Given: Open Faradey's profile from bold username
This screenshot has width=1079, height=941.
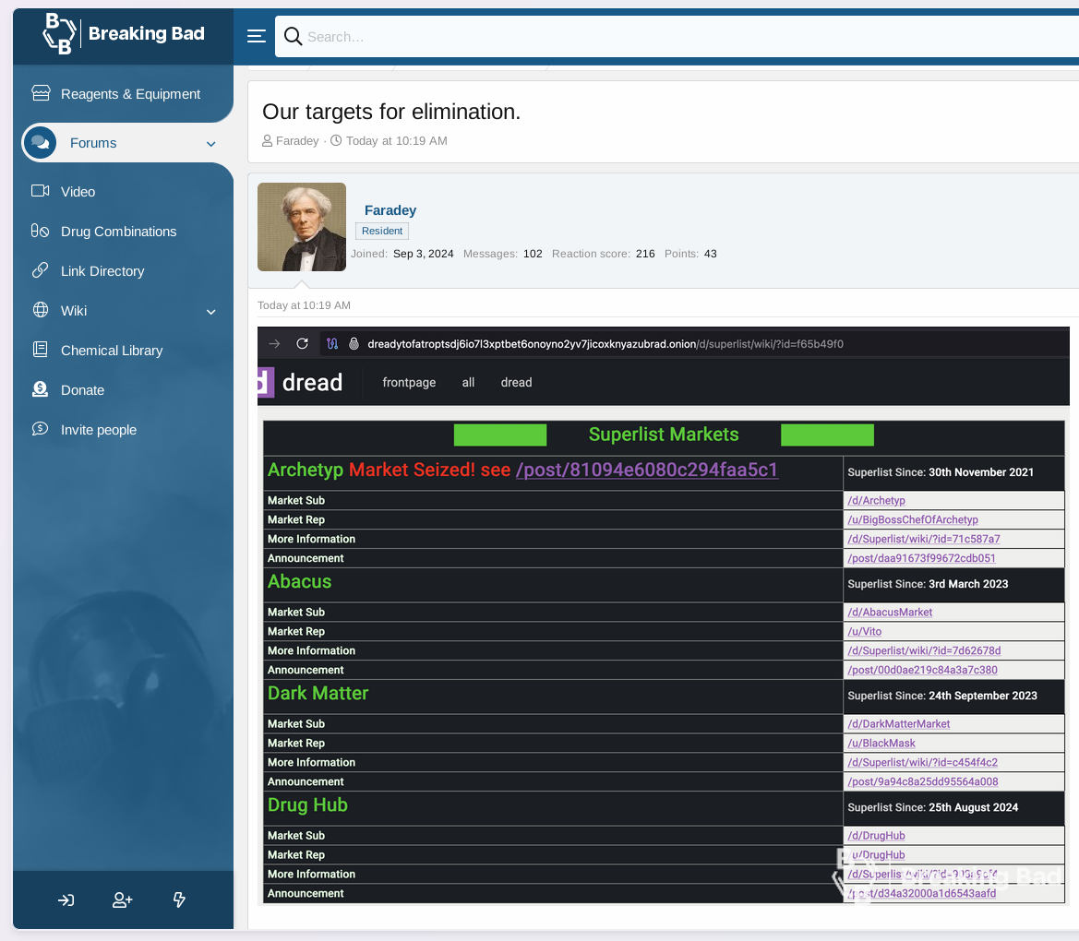Looking at the screenshot, I should click(390, 210).
